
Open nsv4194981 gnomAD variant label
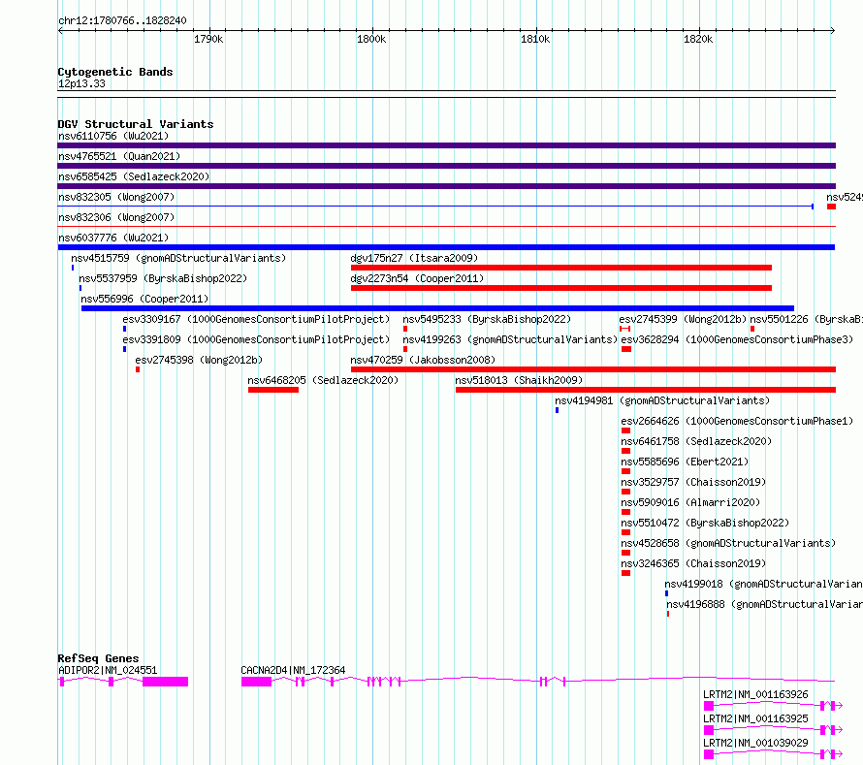(662, 400)
